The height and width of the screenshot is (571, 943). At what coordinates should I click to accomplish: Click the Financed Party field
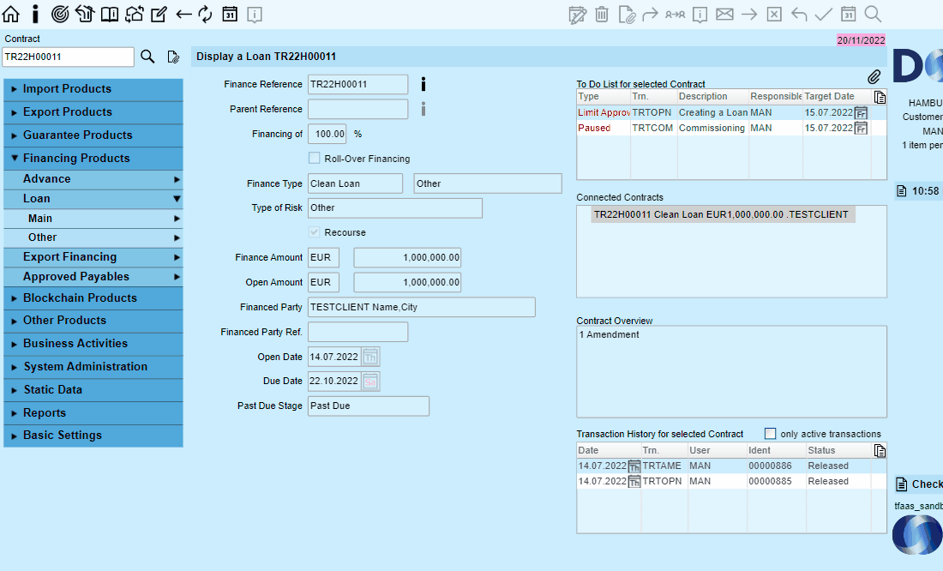coord(422,307)
